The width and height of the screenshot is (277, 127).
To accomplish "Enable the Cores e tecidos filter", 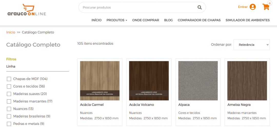I will (x=9, y=87).
